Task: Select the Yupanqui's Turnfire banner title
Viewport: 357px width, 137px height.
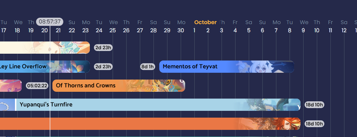Action: [x=46, y=105]
